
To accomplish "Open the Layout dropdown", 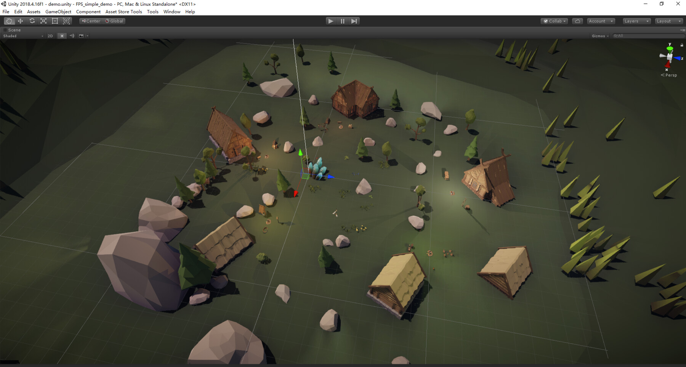I will pos(668,21).
